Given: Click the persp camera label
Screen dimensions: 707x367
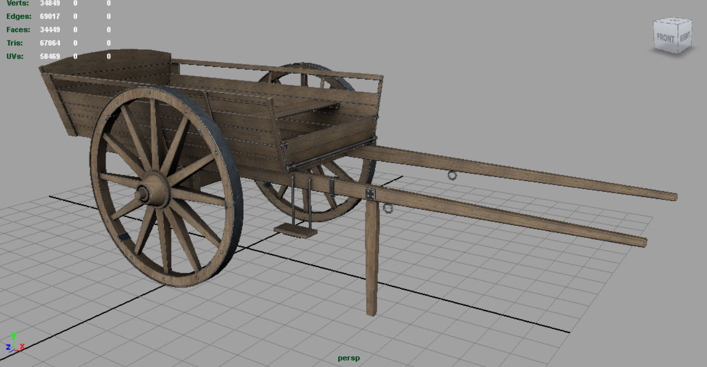Looking at the screenshot, I should click(348, 358).
